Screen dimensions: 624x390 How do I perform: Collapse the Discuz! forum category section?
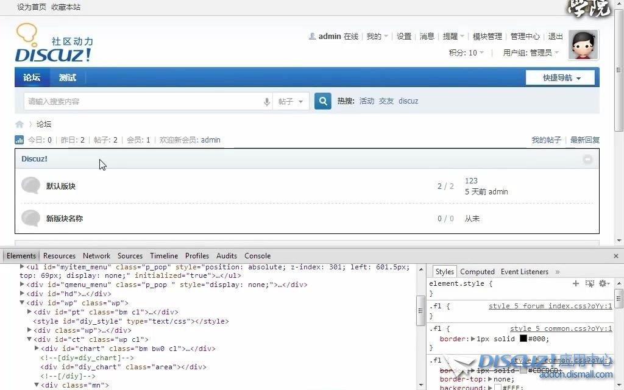pos(587,159)
